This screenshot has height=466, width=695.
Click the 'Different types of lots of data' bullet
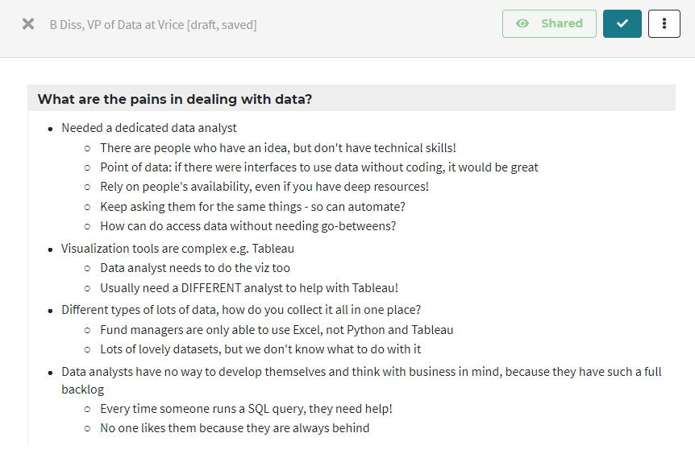[241, 310]
